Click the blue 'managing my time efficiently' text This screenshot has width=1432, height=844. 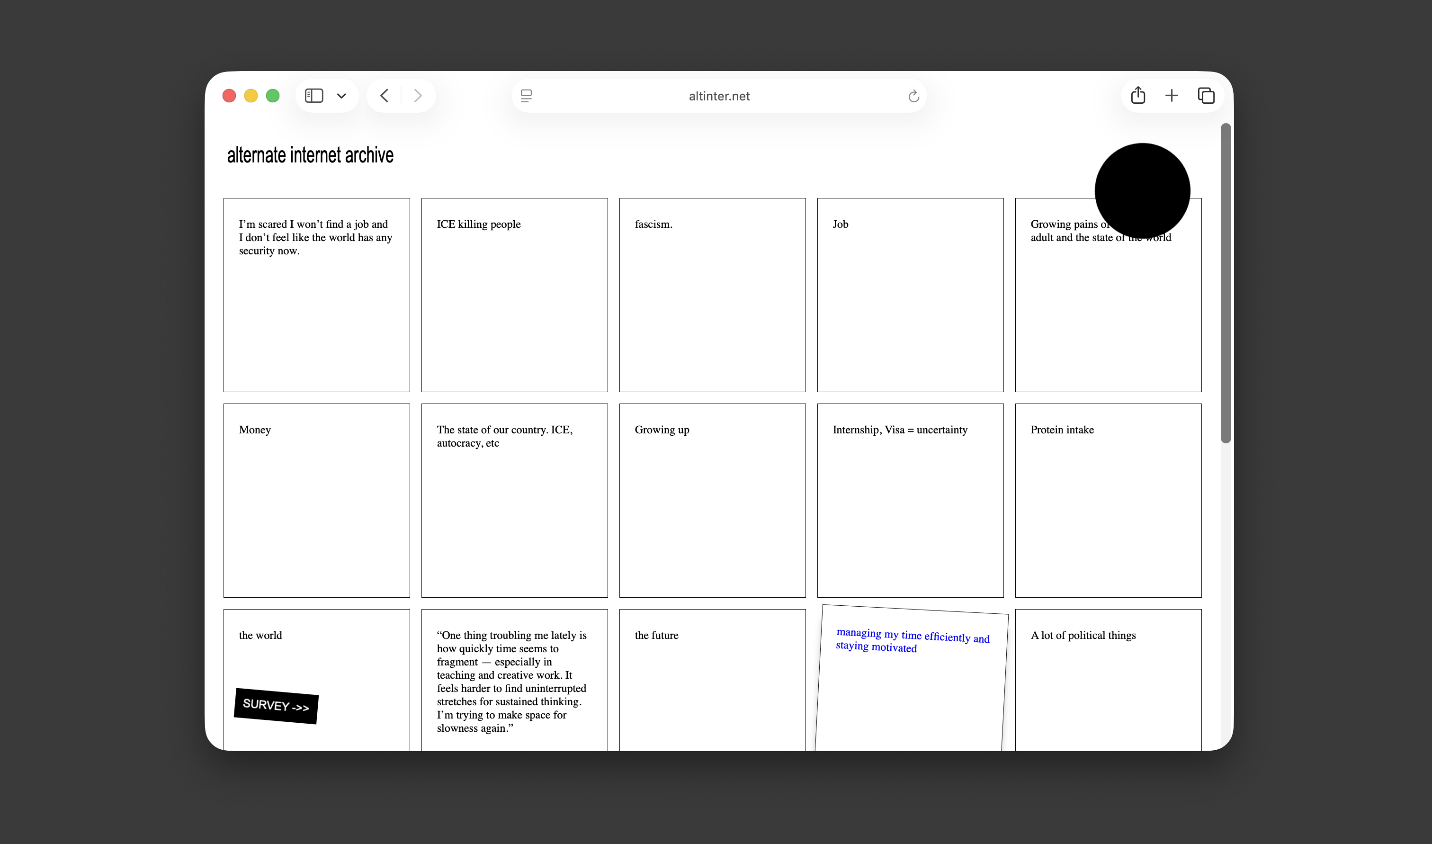(913, 640)
